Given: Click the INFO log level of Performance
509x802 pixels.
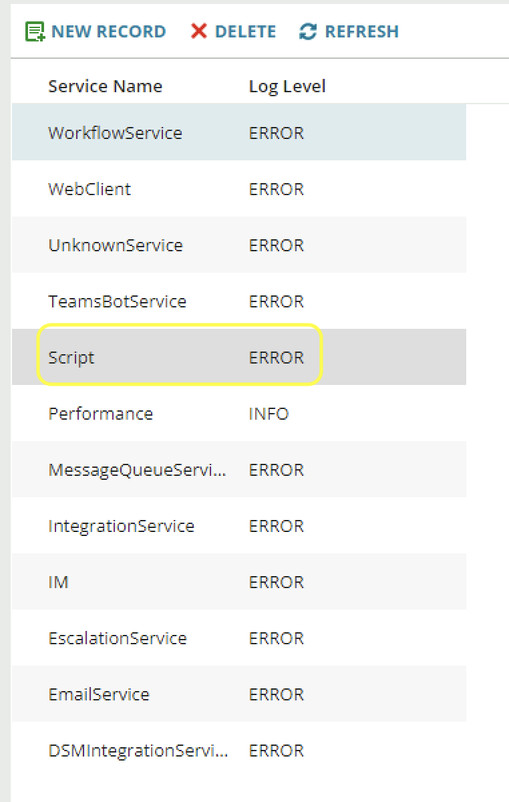Looking at the screenshot, I should point(269,414).
